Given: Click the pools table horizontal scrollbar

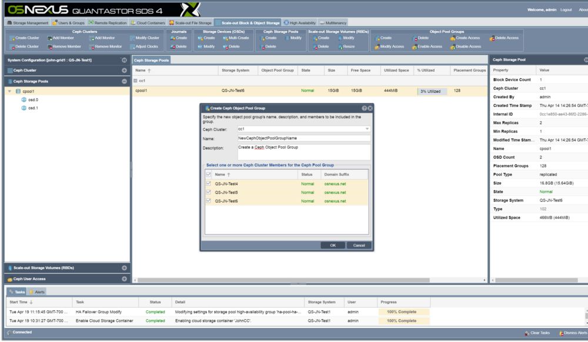Looking at the screenshot, I should pyautogui.click(x=283, y=280).
